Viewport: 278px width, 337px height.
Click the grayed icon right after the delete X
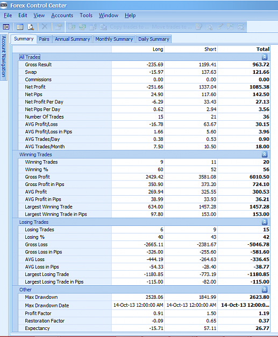(58, 26)
